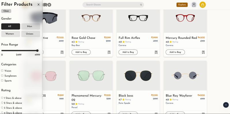Click the scroll-to-top arrow button
230x114 pixels.
(x=226, y=105)
